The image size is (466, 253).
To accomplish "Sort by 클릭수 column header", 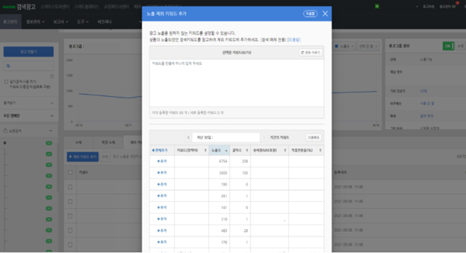I will (x=240, y=150).
